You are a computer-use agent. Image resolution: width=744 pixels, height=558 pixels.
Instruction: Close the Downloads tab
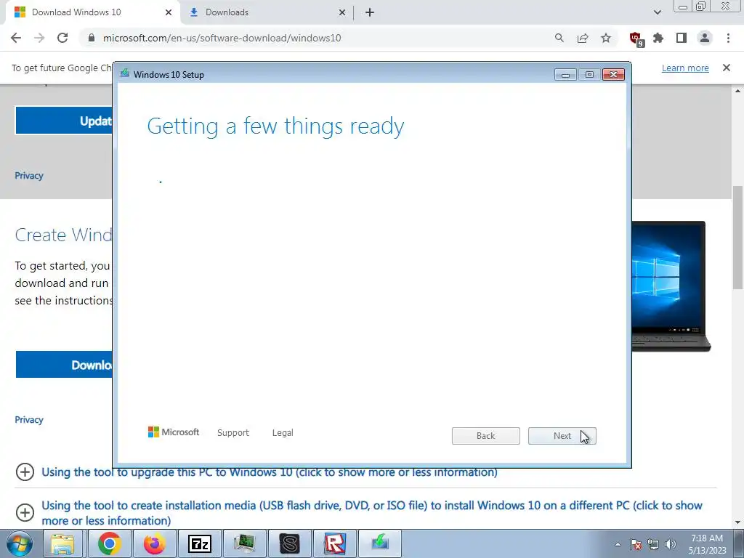[x=342, y=12]
